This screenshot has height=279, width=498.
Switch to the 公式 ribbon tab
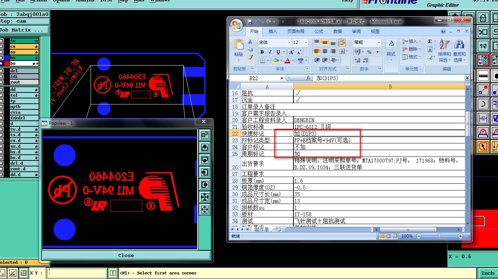pos(319,32)
